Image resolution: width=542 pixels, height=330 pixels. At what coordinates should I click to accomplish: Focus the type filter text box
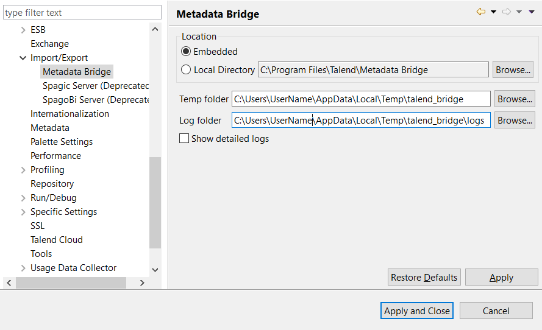click(x=82, y=13)
